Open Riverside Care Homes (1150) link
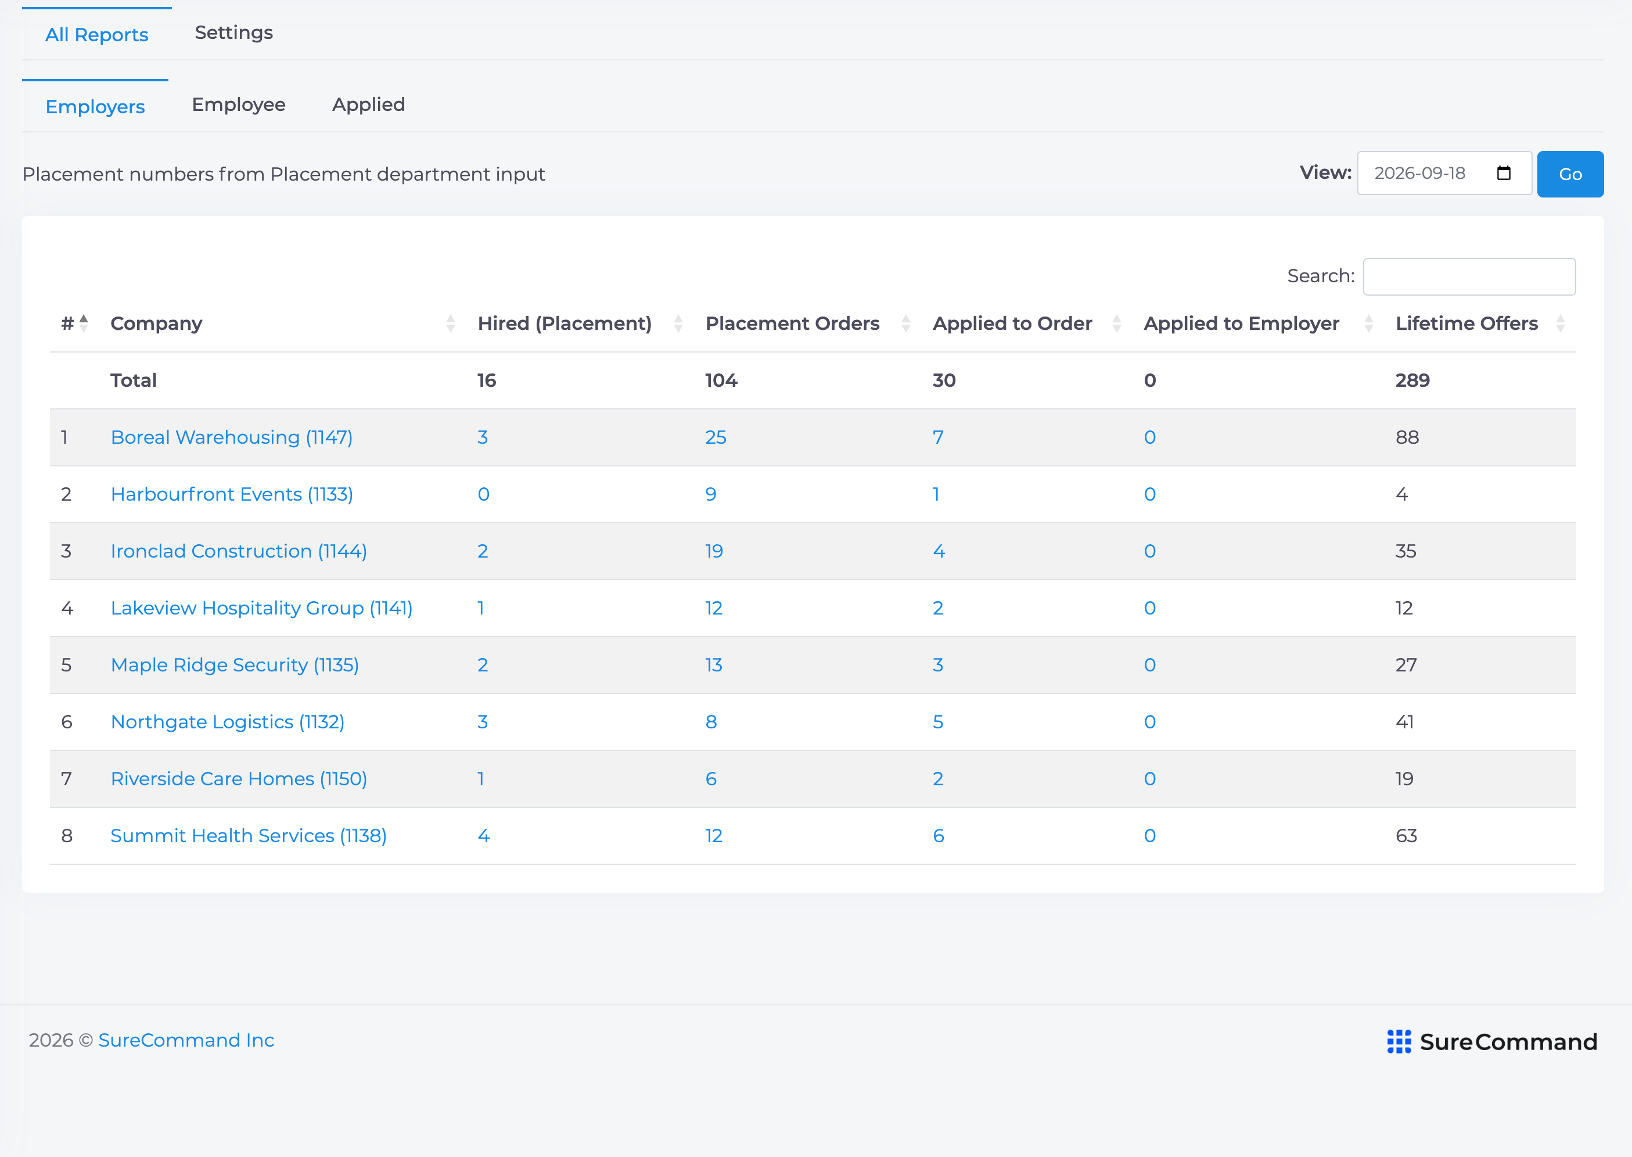Image resolution: width=1632 pixels, height=1157 pixels. coord(239,779)
